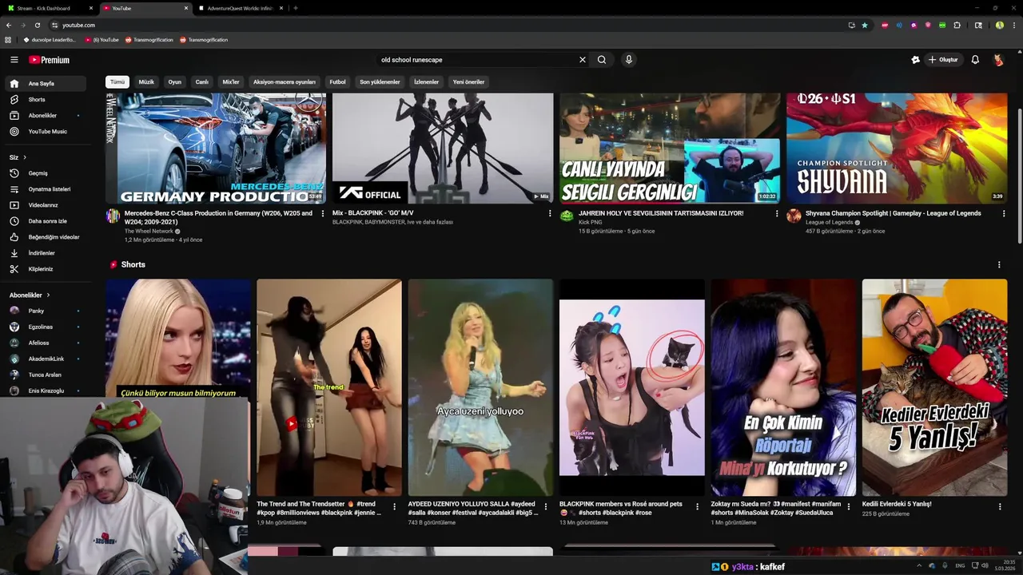This screenshot has width=1023, height=575.
Task: Select the Futbol filter chip
Action: point(338,81)
